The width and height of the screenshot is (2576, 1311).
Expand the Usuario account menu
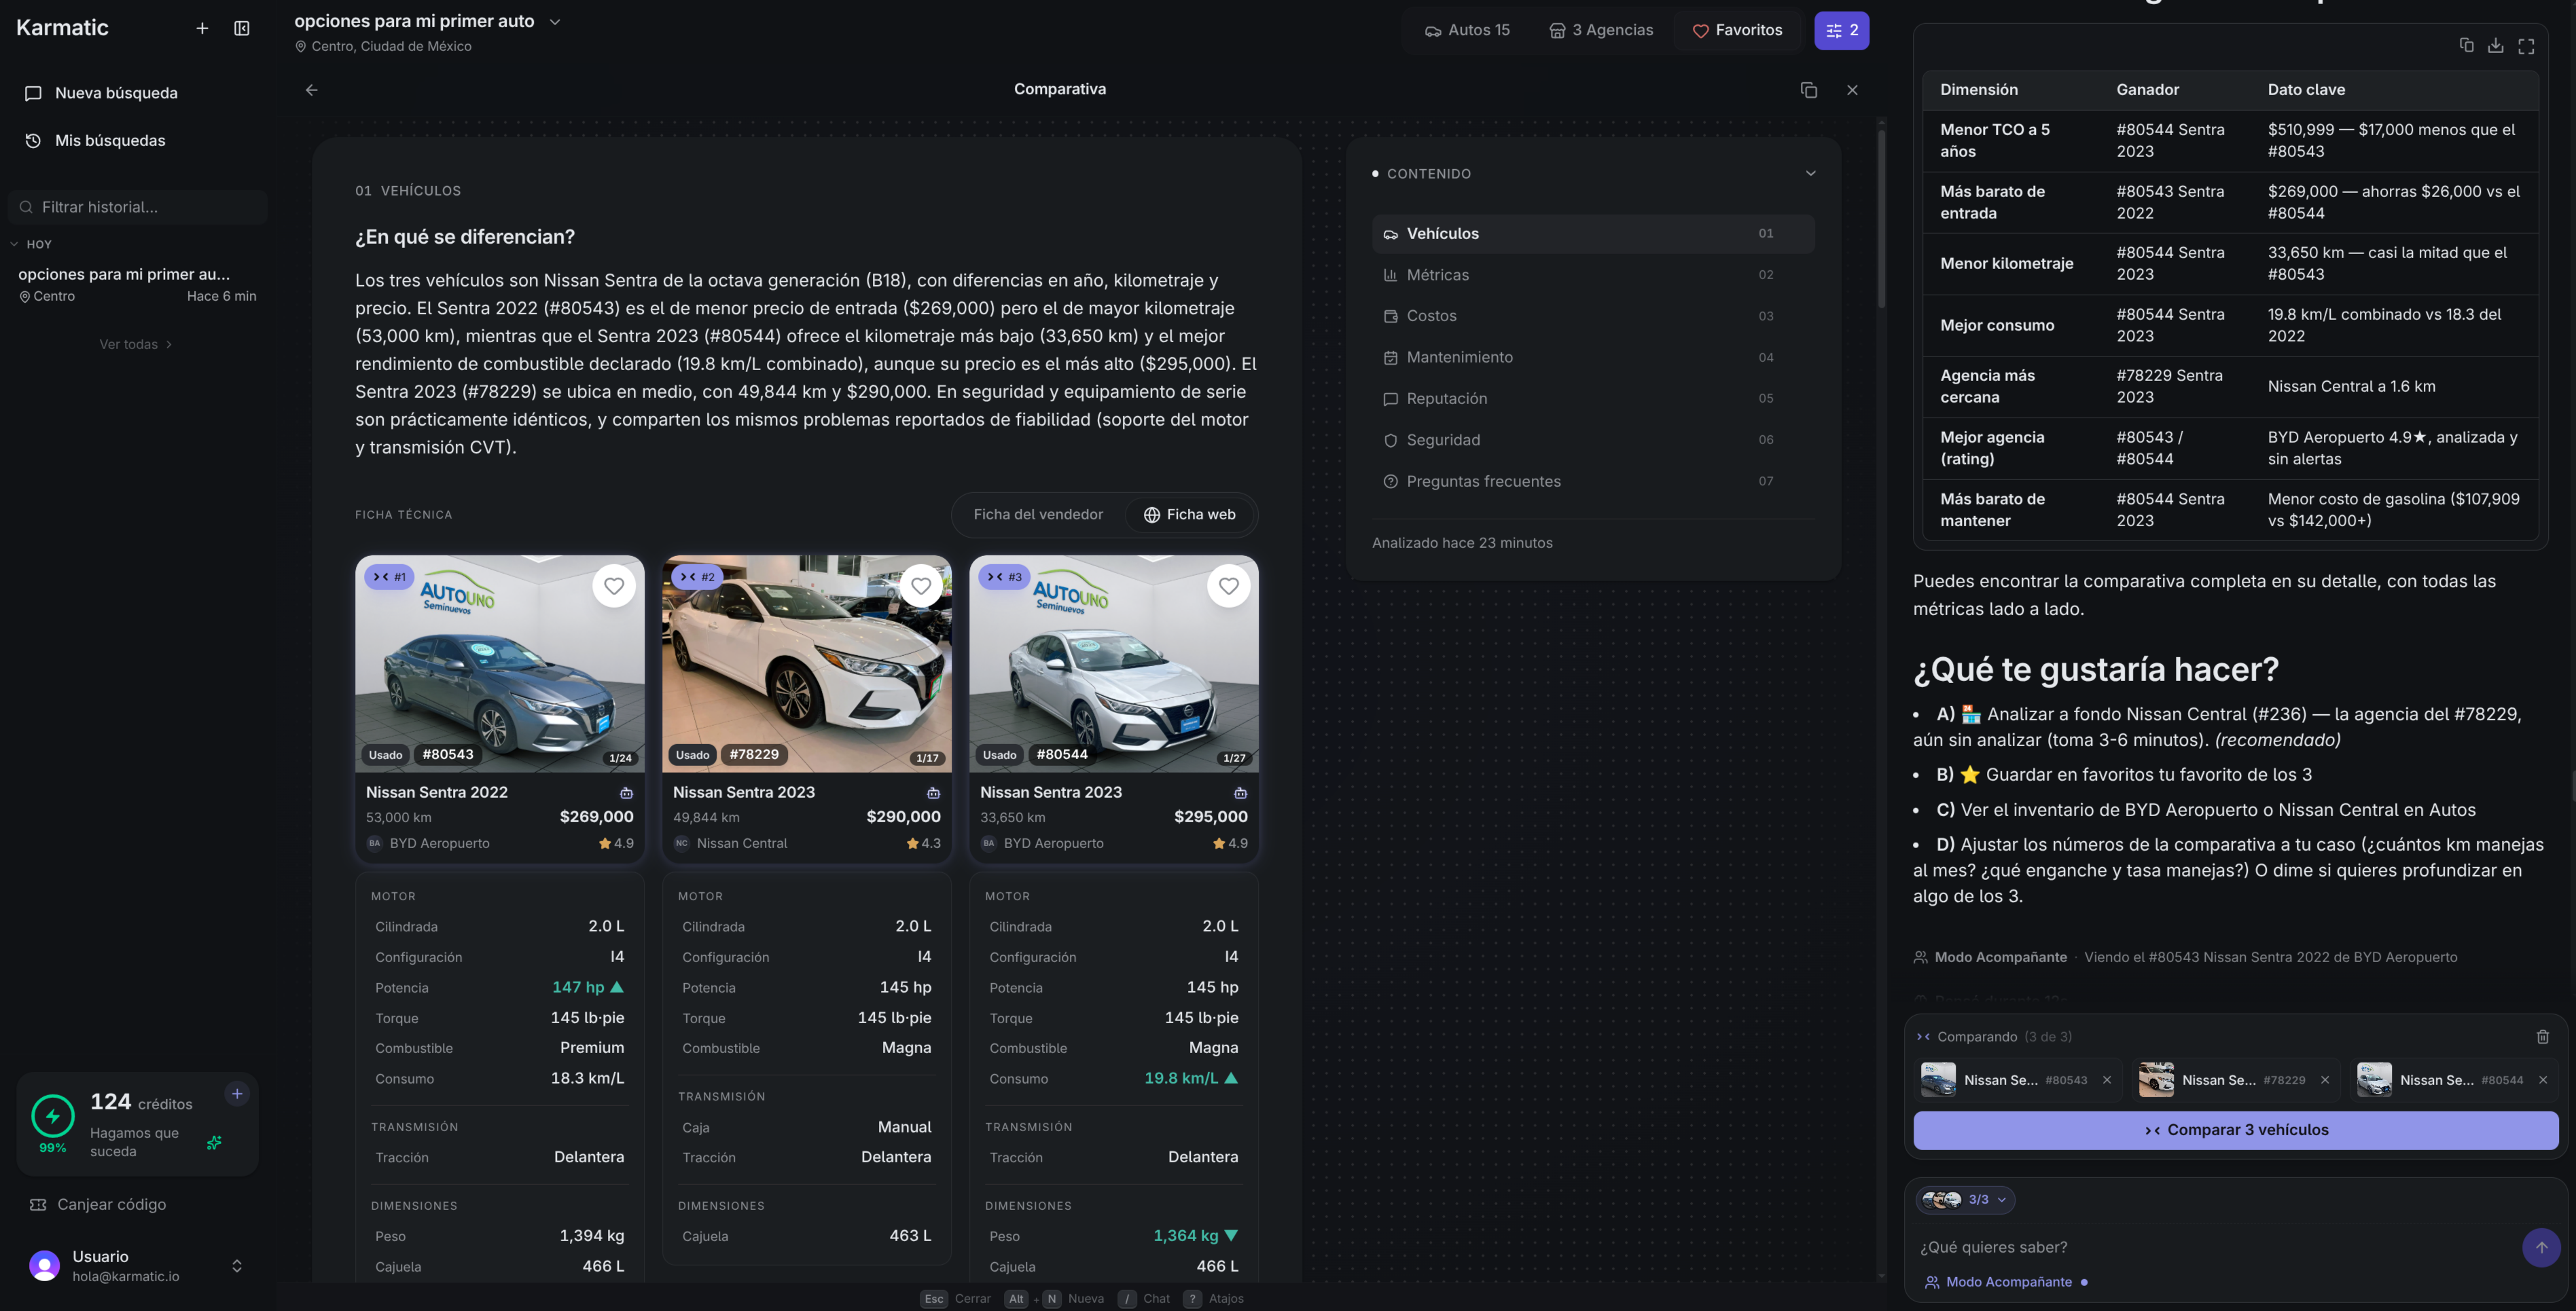coord(237,1266)
